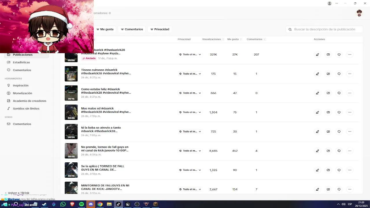The image size is (370, 208).
Task: Open Comentarios below Estadísticas in sidebar
Action: pos(27,70)
